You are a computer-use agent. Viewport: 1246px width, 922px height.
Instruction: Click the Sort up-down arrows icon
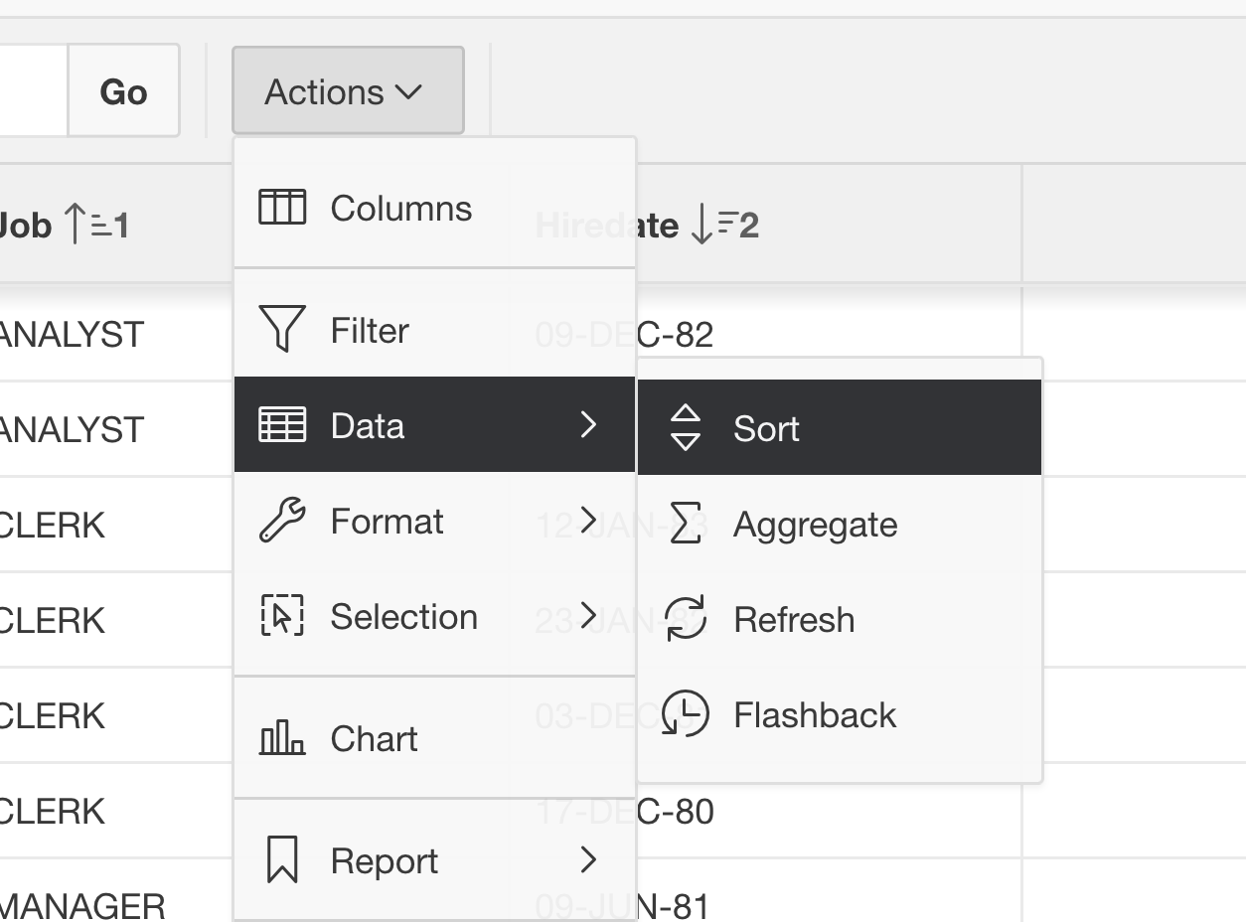click(686, 428)
